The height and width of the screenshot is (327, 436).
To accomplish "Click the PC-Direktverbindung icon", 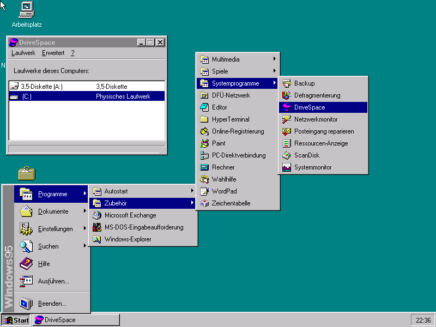I will point(204,155).
